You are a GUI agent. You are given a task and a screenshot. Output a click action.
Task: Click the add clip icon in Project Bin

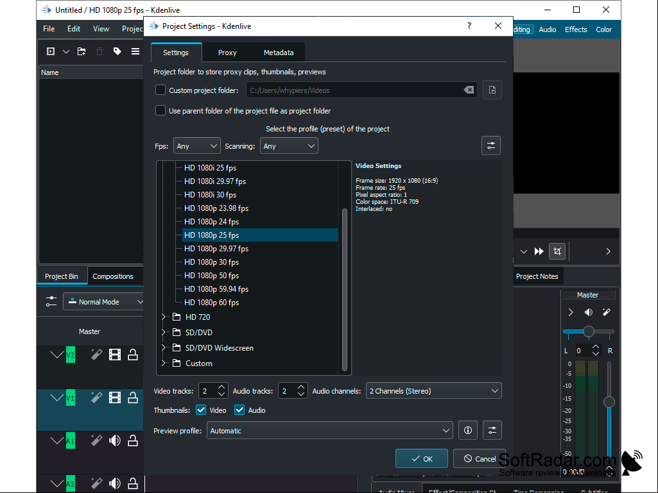(50, 51)
